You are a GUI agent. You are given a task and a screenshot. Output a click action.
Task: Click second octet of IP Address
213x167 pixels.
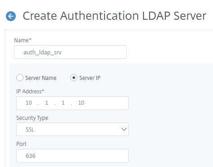[x=47, y=103]
